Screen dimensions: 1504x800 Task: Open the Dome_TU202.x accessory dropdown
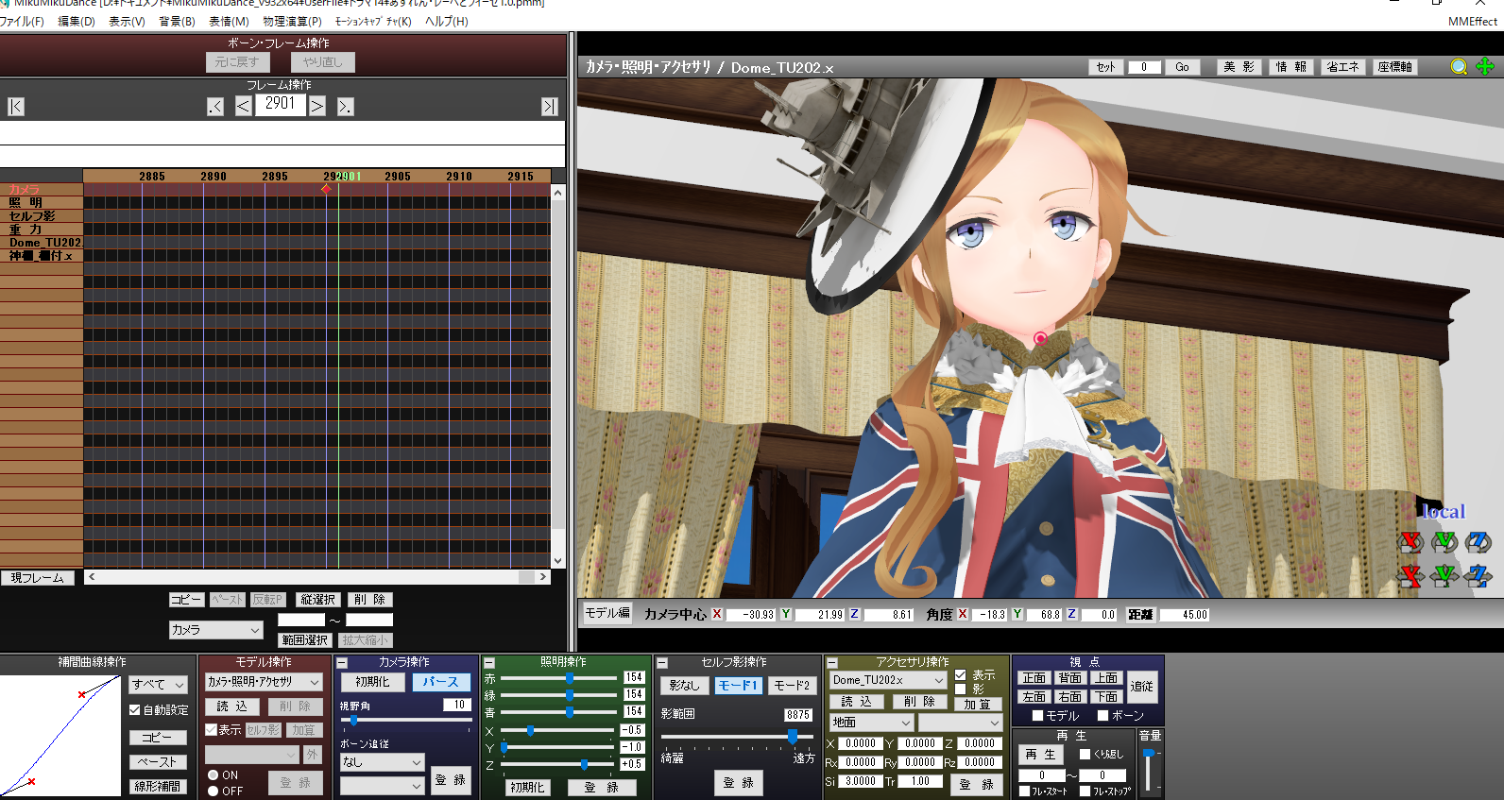(888, 680)
